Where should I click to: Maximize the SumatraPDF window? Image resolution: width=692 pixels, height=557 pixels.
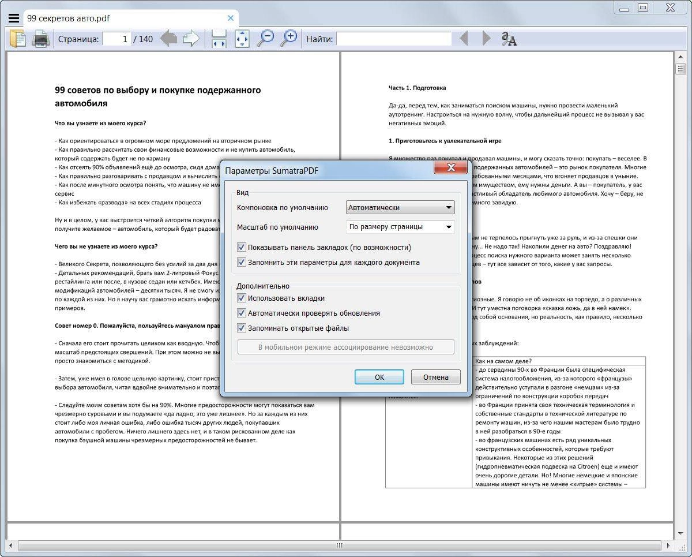pyautogui.click(x=642, y=8)
